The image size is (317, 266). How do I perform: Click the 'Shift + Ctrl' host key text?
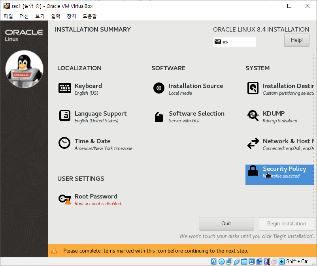[297, 262]
